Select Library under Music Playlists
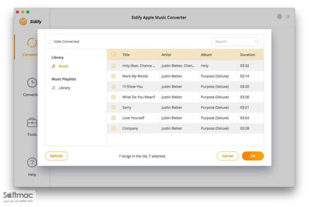This screenshot has width=309, height=207. (64, 88)
